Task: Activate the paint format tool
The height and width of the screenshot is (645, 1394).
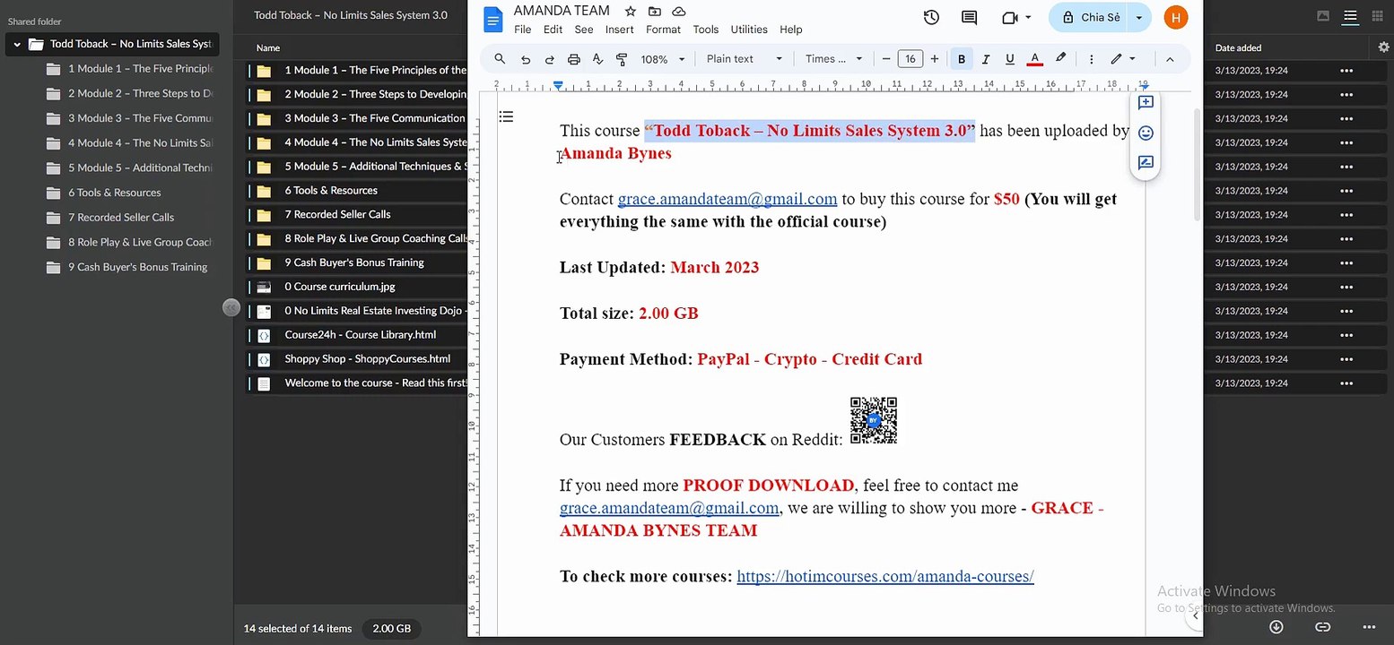Action: pos(622,59)
